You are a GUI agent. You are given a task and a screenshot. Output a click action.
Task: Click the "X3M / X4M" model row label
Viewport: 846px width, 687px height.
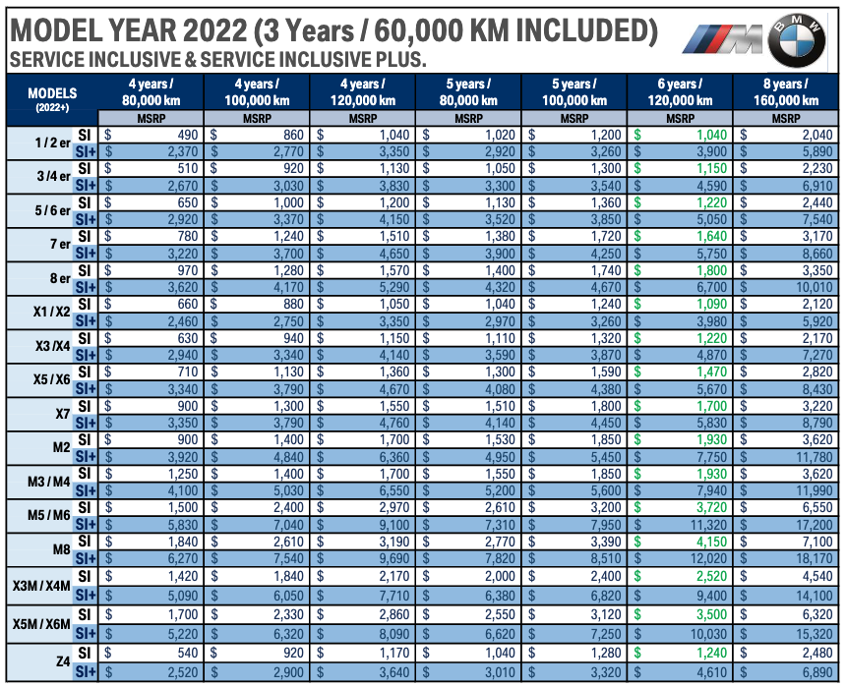pyautogui.click(x=41, y=586)
